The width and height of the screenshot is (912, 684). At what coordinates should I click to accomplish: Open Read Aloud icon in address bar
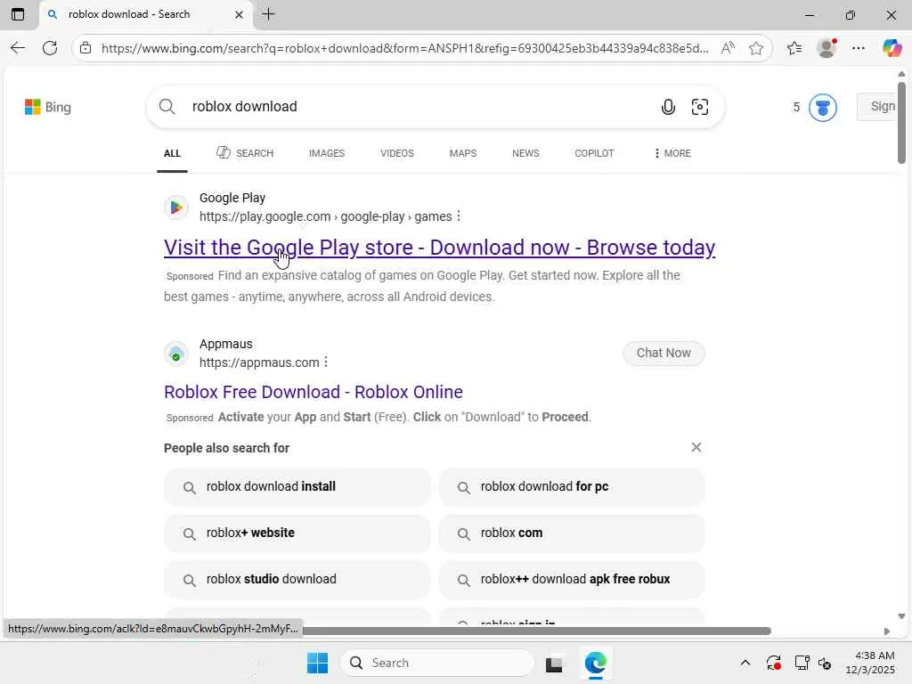pyautogui.click(x=728, y=48)
